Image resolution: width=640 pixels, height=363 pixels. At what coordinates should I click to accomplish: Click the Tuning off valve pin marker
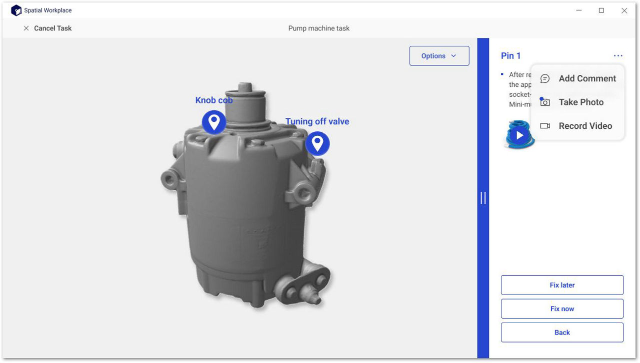coord(317,143)
